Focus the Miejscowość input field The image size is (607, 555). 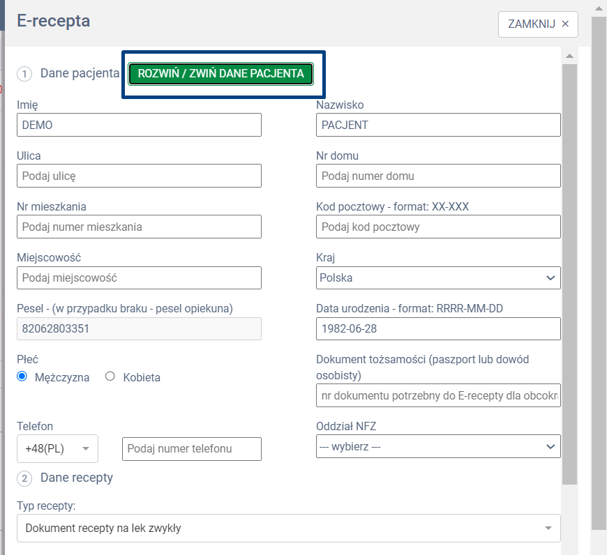(x=139, y=277)
